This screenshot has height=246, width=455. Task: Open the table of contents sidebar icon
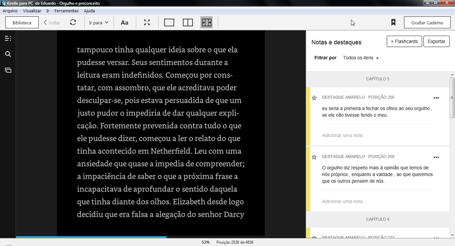(x=8, y=38)
